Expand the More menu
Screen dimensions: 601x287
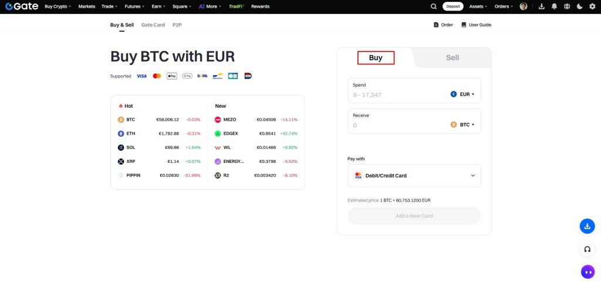tap(210, 6)
